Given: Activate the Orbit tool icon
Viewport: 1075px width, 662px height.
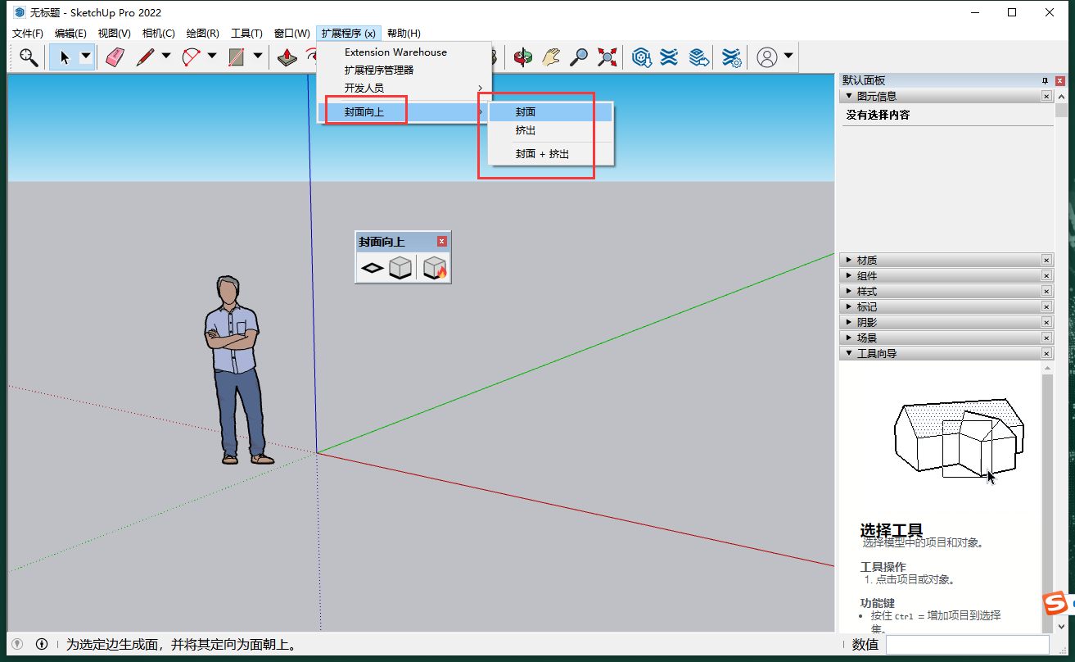Looking at the screenshot, I should pyautogui.click(x=522, y=57).
